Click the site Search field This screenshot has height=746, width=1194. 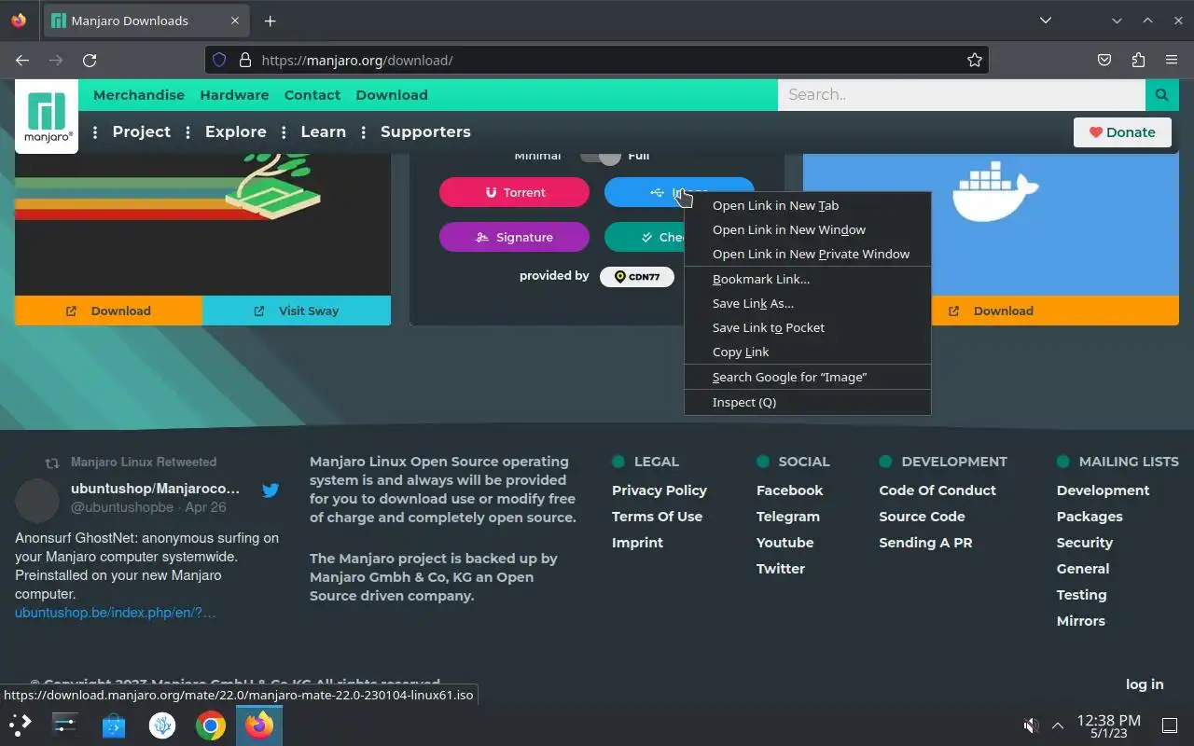click(x=962, y=95)
